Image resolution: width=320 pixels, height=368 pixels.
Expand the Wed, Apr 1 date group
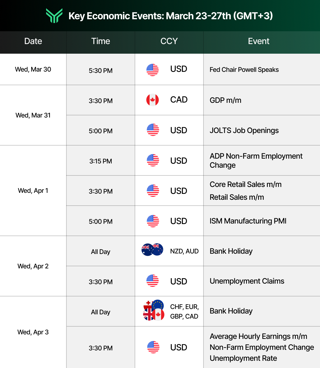33,191
